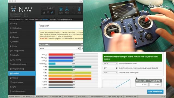Open the Channel Map AETR dropdown
This screenshot has height=98, width=174.
pyautogui.click(x=59, y=48)
